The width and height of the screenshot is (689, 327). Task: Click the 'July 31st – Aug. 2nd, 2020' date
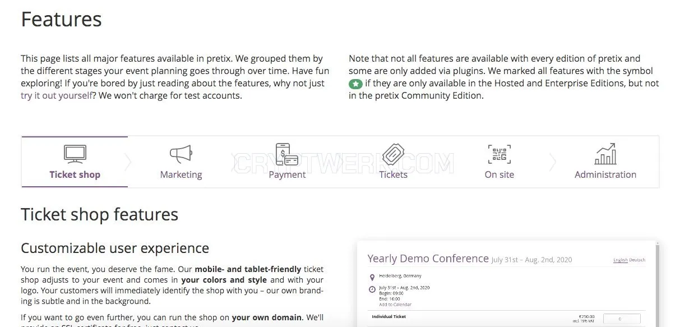tap(531, 260)
